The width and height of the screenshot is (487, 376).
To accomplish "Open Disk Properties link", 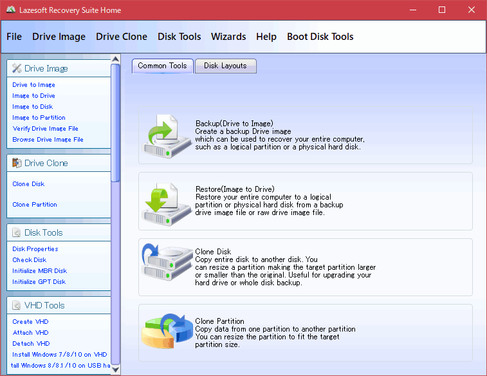I will pyautogui.click(x=35, y=249).
